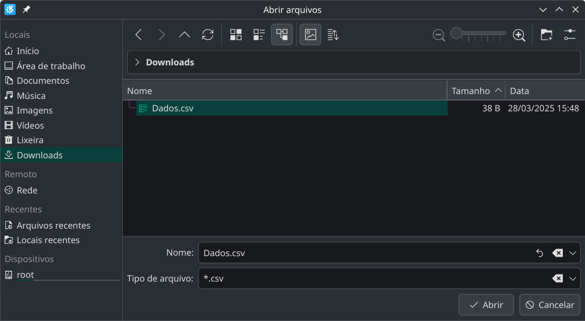Select Arquivos recentes in the sidebar
Viewport: 585px width, 321px height.
(x=53, y=225)
